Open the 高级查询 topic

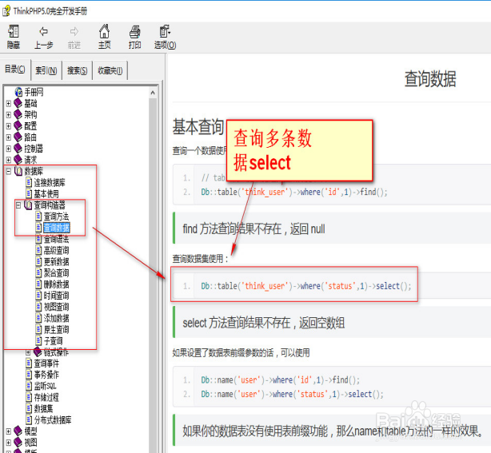[56, 251]
